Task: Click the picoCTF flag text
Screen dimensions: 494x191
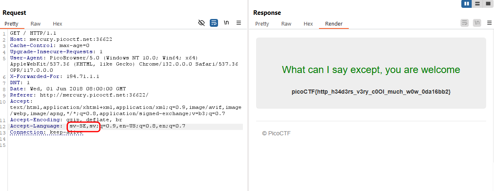Action: tap(371, 92)
